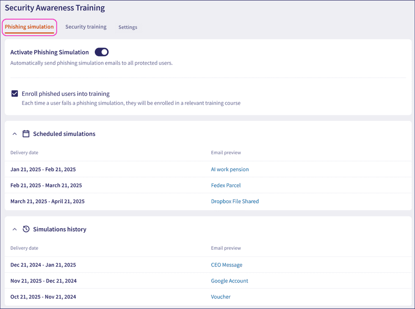Open the AI work pension email preview
The height and width of the screenshot is (309, 415).
[x=230, y=169]
